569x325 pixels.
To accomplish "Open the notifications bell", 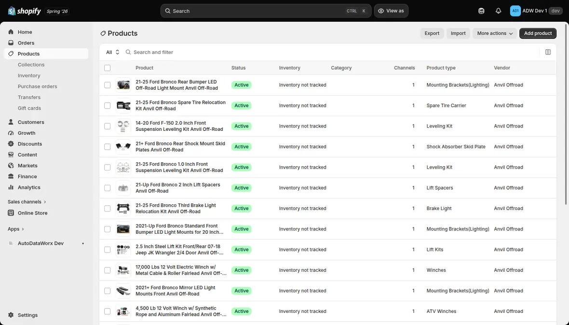I will click(498, 11).
